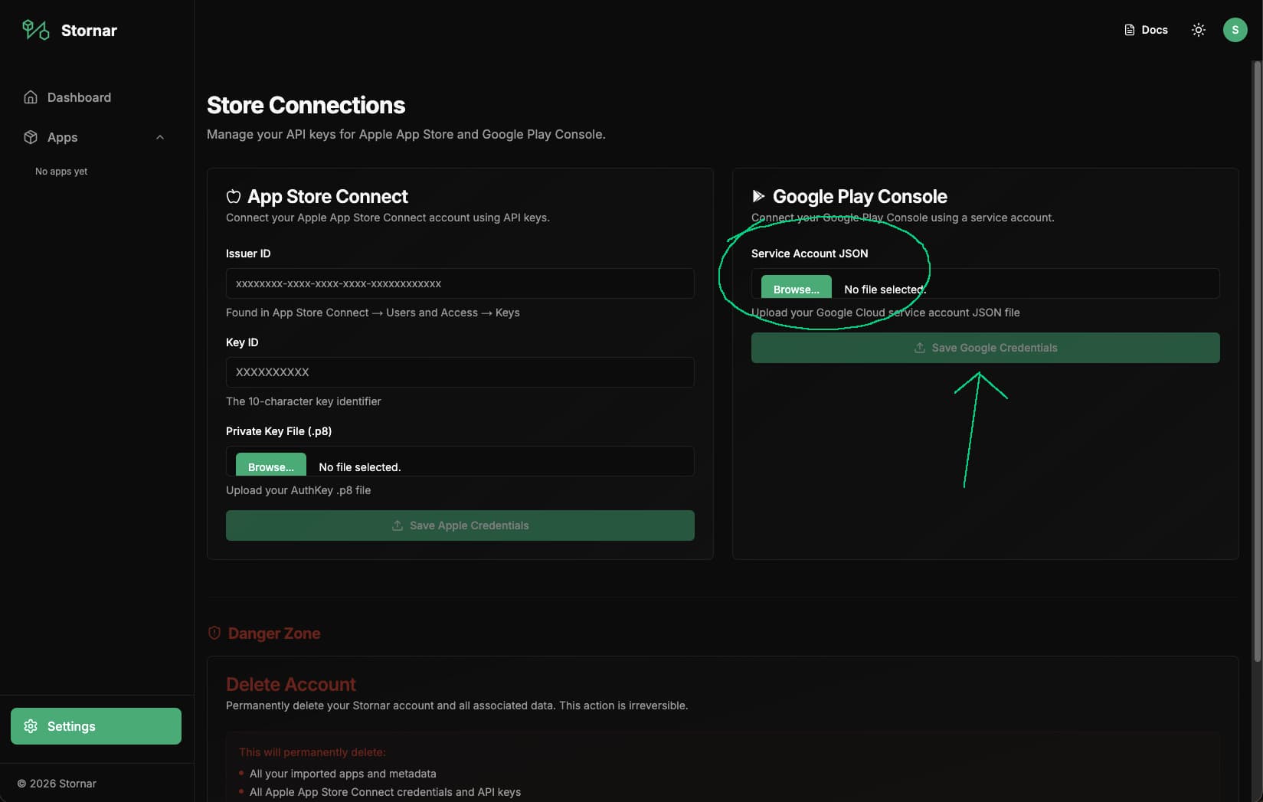The width and height of the screenshot is (1263, 802).
Task: Click the Google Play triangle icon
Action: click(758, 196)
